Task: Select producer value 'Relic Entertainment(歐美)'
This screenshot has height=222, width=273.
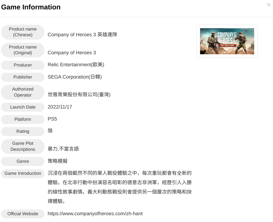Action: (76, 65)
